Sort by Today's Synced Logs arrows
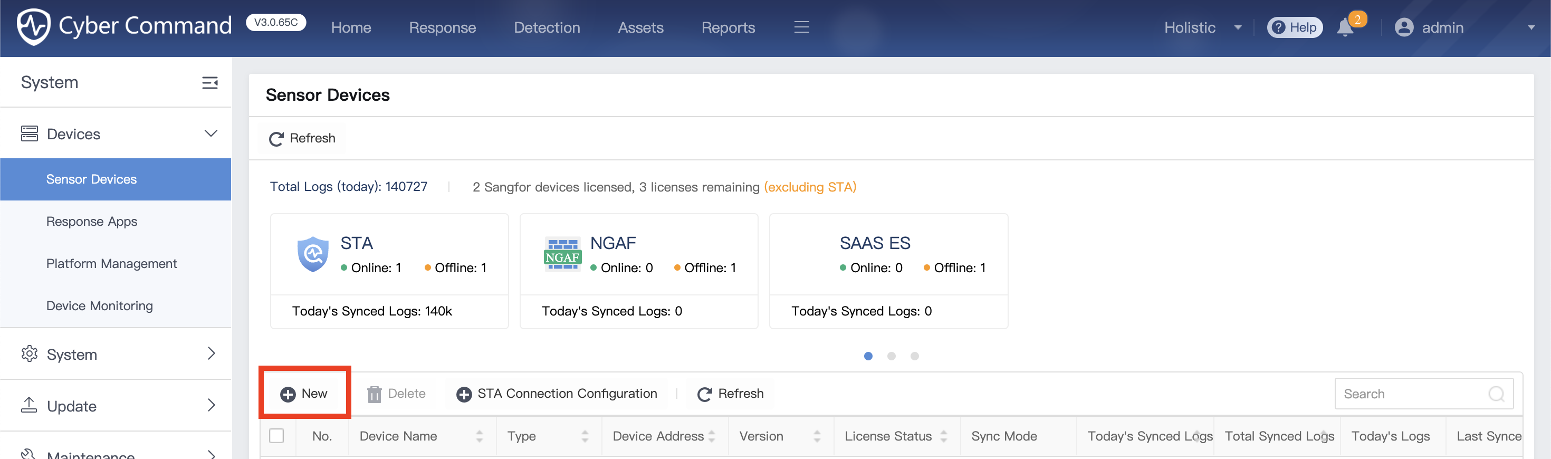The image size is (1551, 459). [1197, 436]
